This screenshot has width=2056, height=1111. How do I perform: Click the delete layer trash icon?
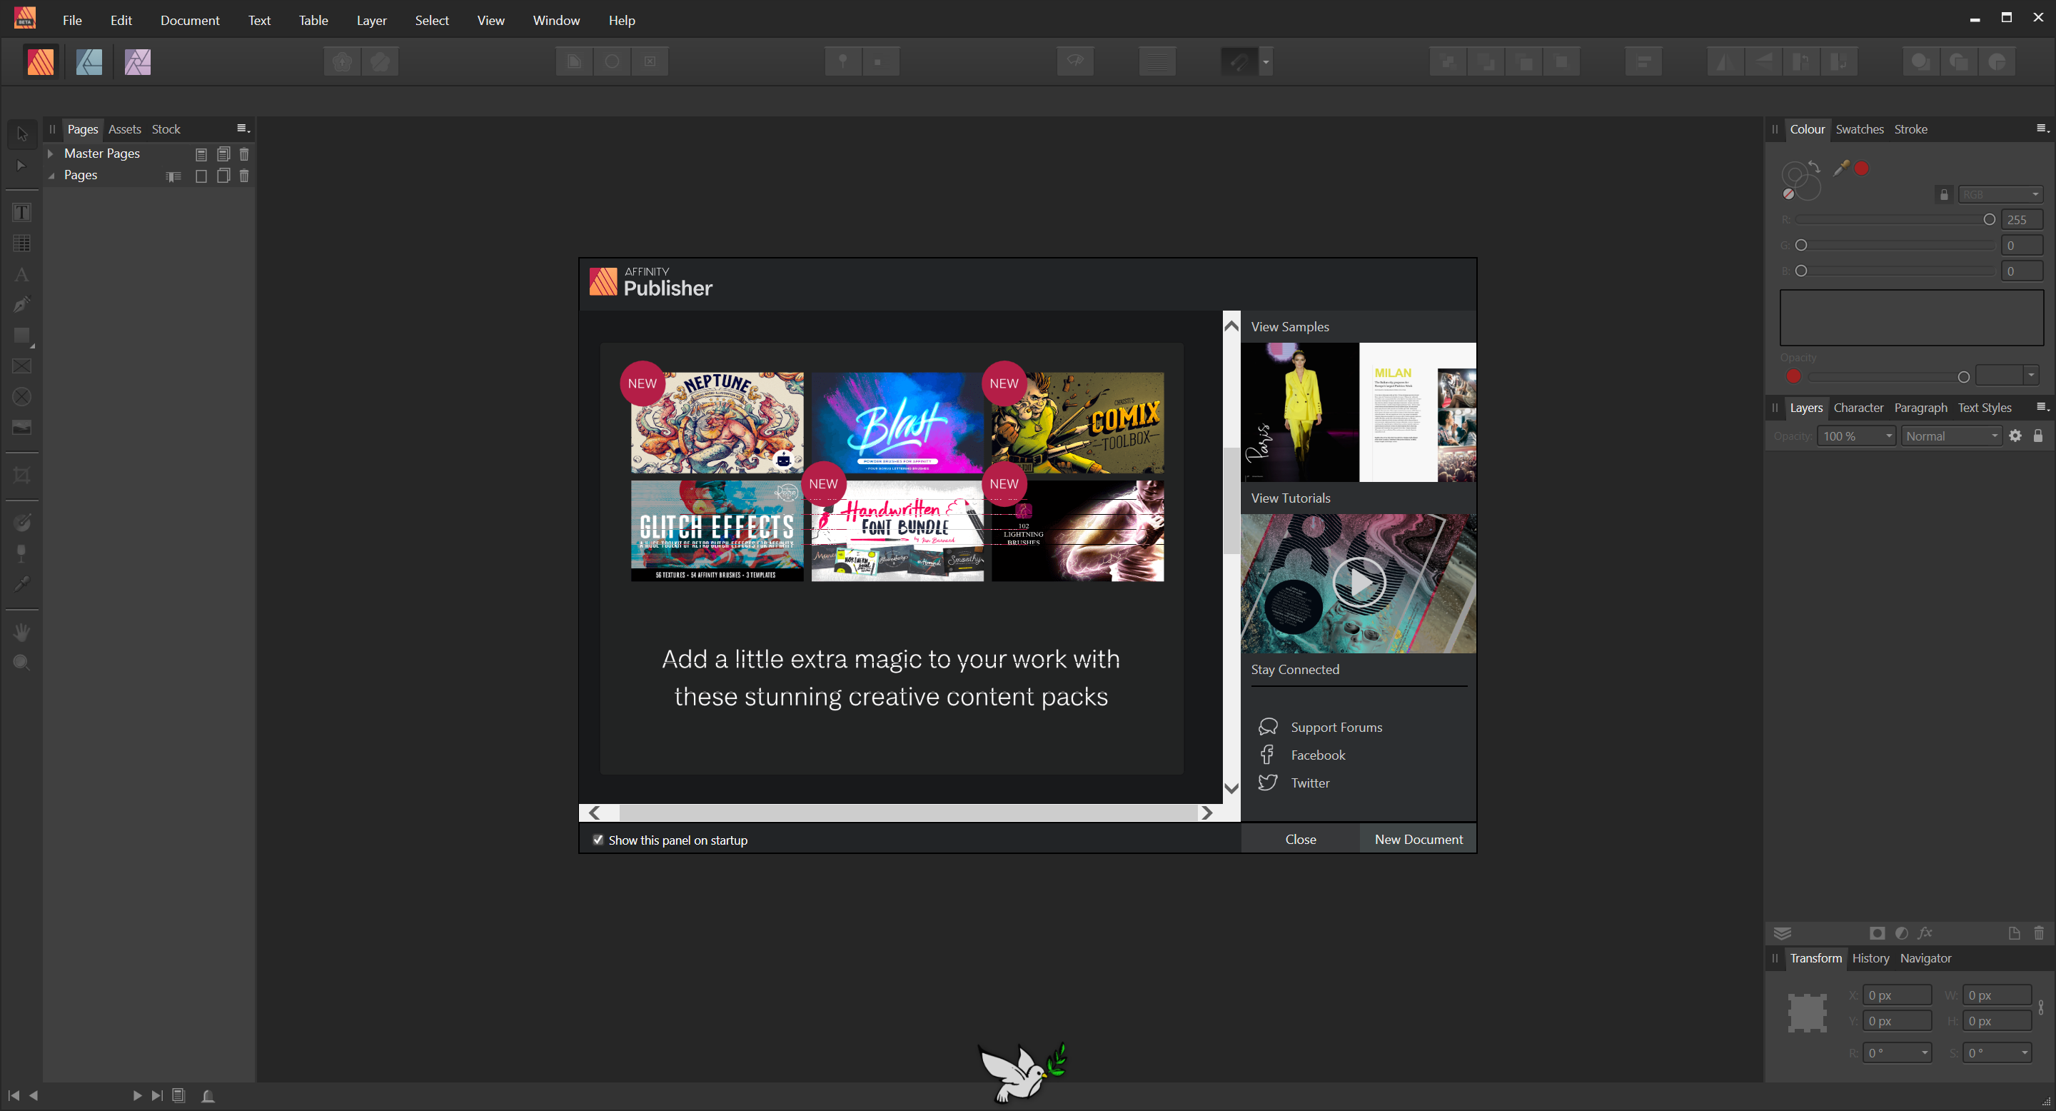point(2038,932)
